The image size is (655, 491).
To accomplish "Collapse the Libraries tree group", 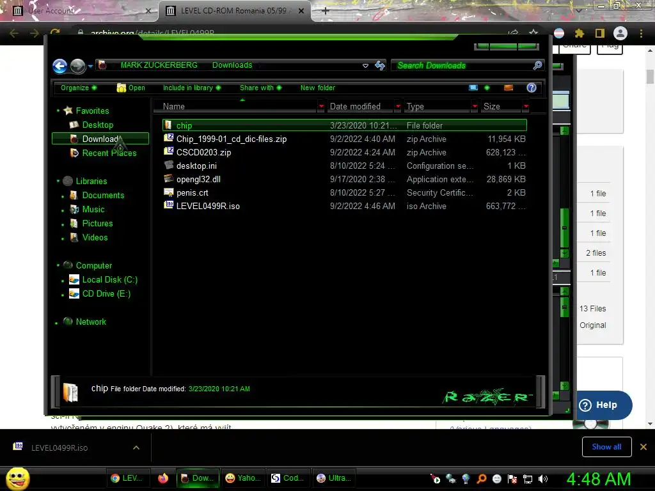I will point(58,181).
